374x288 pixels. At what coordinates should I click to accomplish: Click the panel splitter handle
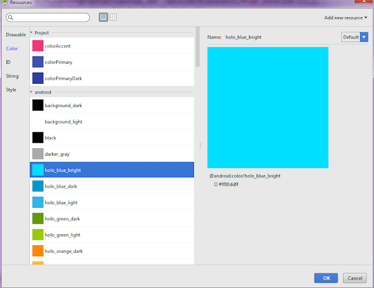tap(200, 145)
